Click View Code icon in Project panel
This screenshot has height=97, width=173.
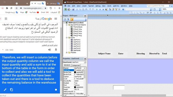(x=65, y=19)
